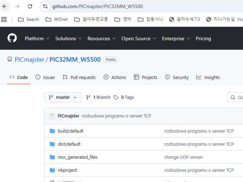Go back using browser back arrow
The width and height of the screenshot is (243, 182).
click(x=5, y=6)
